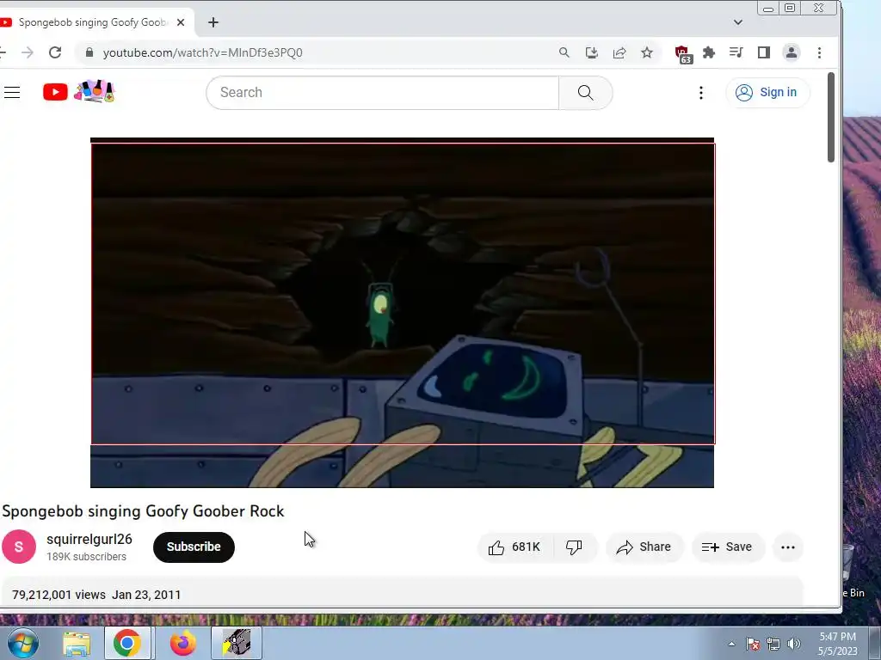Expand the tab search chevron
881x660 pixels.
click(737, 22)
